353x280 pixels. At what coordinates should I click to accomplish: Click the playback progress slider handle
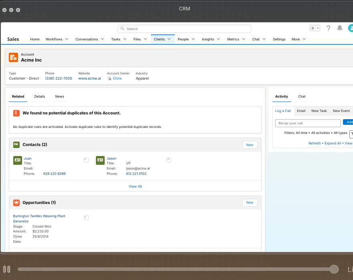point(334,269)
